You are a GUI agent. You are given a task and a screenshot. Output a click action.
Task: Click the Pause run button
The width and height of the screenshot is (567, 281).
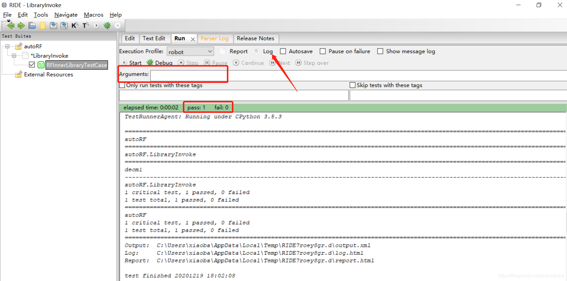pyautogui.click(x=216, y=63)
